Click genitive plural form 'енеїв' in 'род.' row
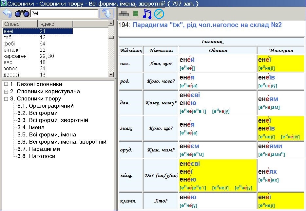 coord(266,77)
